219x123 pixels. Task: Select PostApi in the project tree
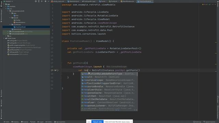pyautogui.click(x=17, y=20)
